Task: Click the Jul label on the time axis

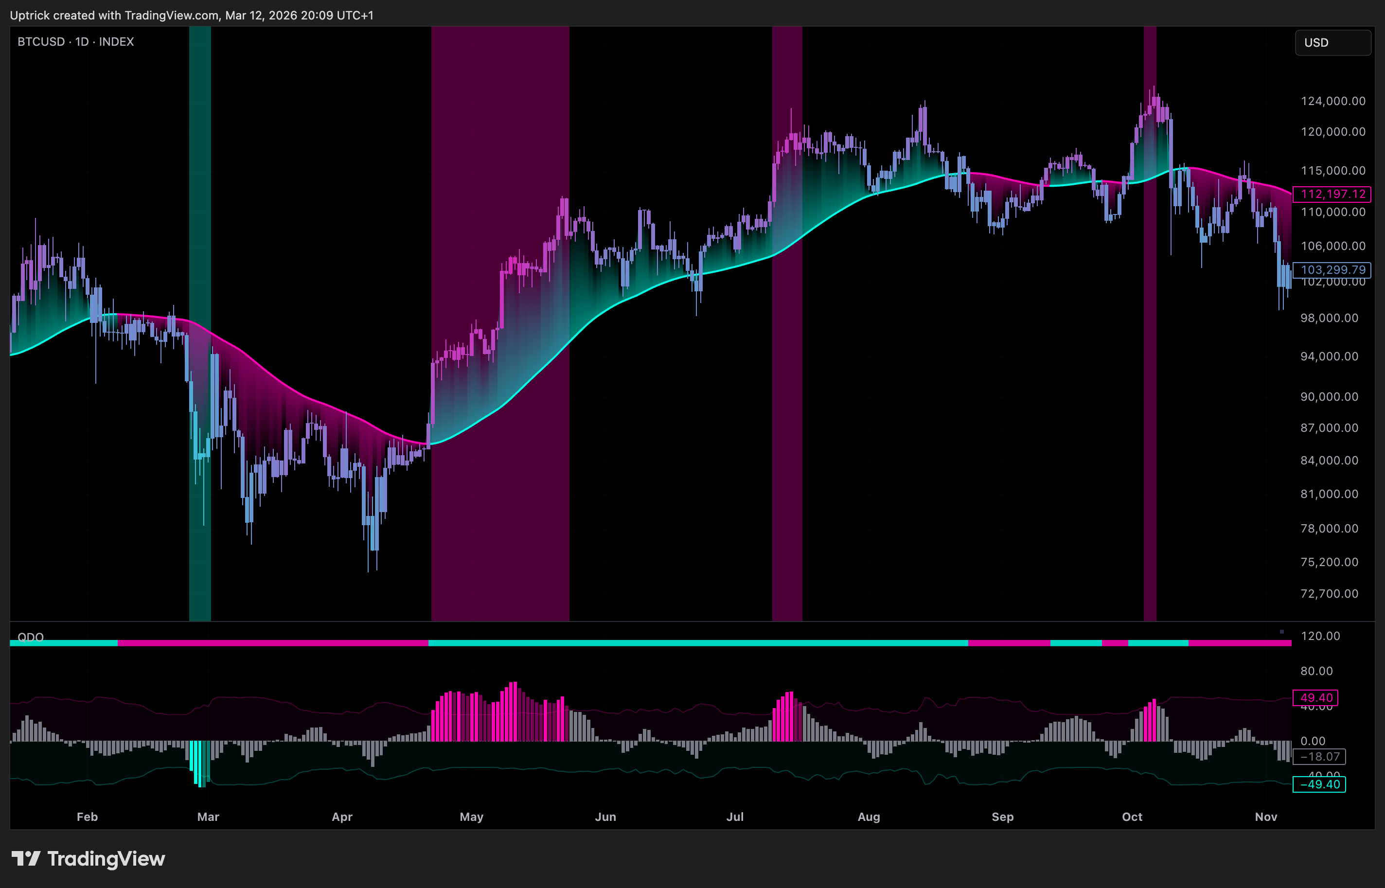Action: click(735, 817)
